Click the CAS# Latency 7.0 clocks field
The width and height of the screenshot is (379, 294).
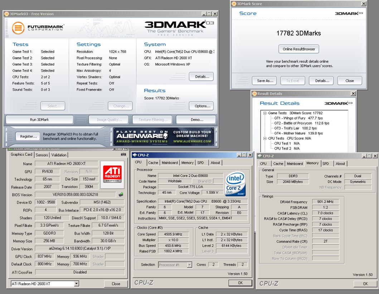point(325,213)
